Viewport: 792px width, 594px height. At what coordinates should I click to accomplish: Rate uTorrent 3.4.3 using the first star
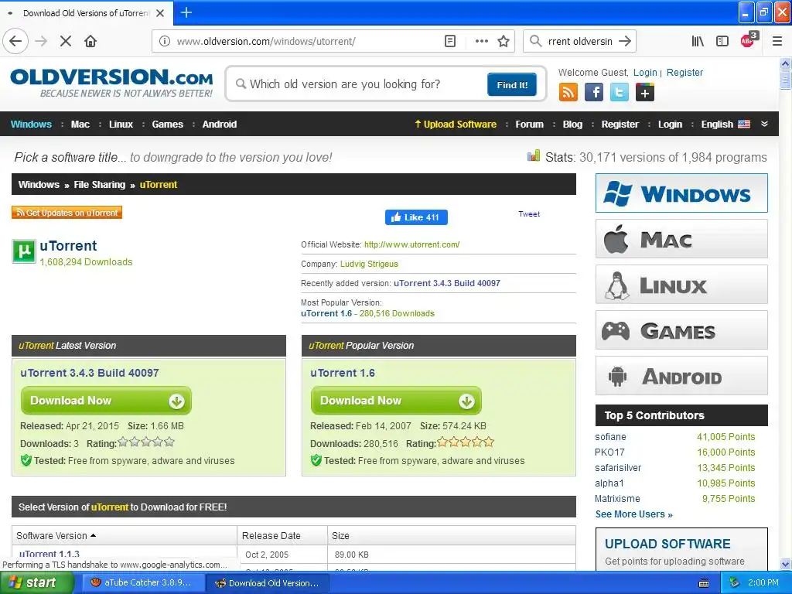(123, 442)
